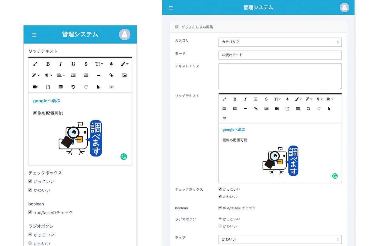370x246 pixels.
Task: Click bird image in left mobile editor
Action: pyautogui.click(x=80, y=138)
